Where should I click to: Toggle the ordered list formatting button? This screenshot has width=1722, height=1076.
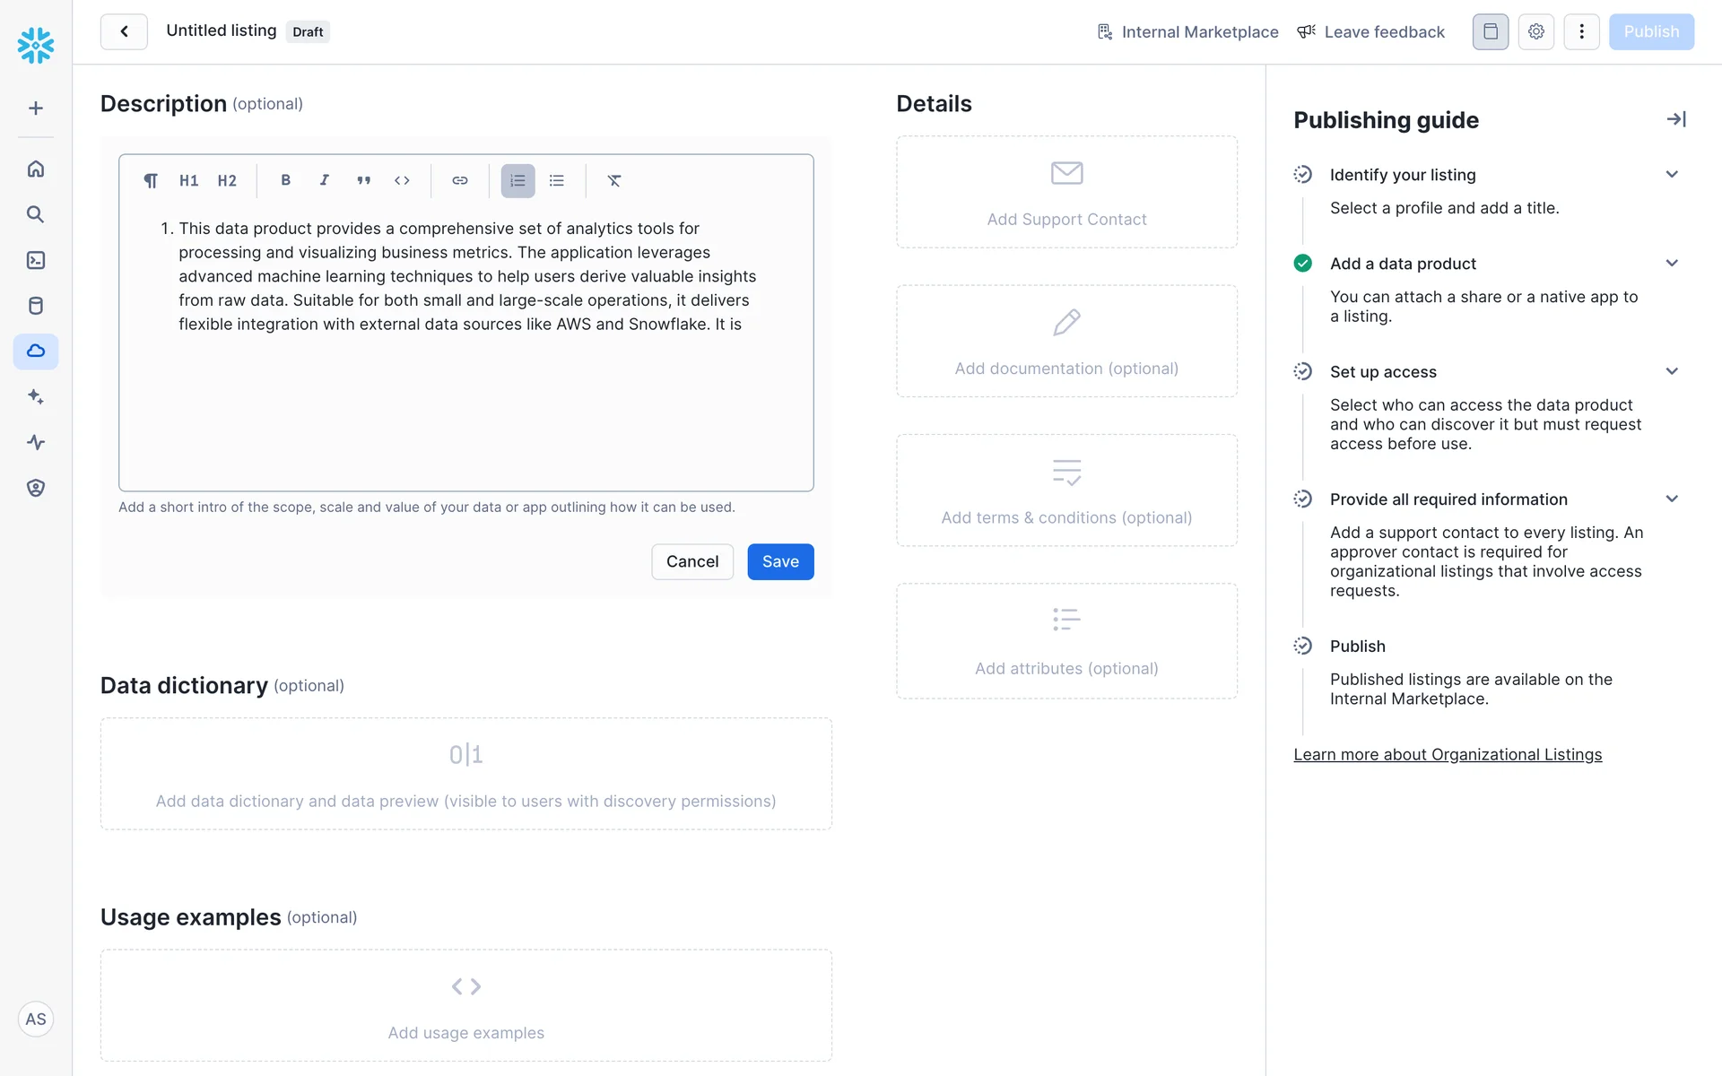pyautogui.click(x=517, y=180)
